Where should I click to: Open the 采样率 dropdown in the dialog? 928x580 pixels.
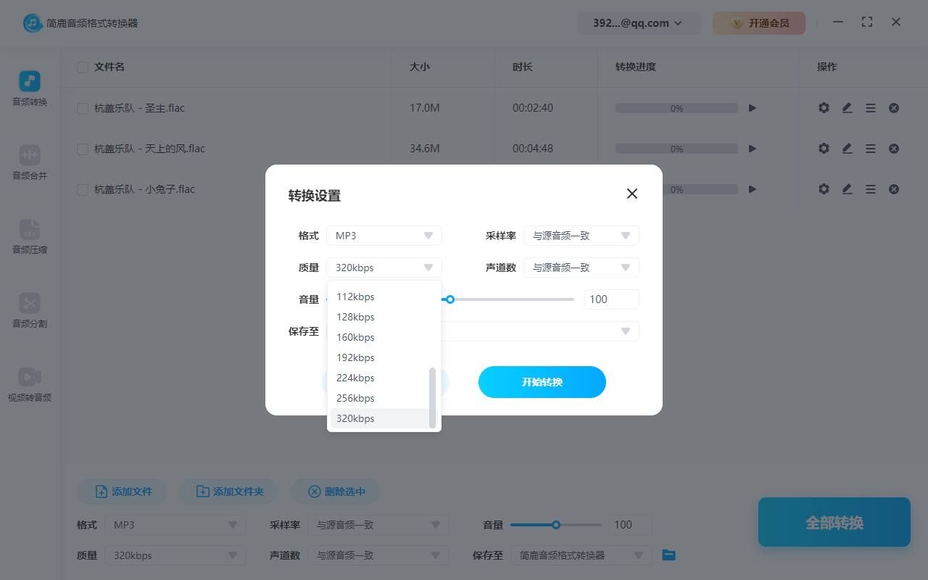point(581,235)
